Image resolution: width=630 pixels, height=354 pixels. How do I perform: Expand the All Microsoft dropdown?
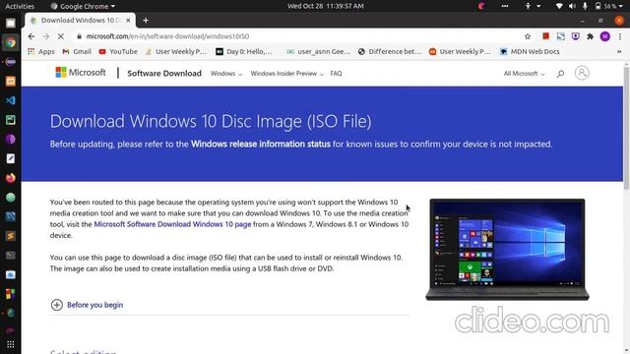tap(525, 74)
